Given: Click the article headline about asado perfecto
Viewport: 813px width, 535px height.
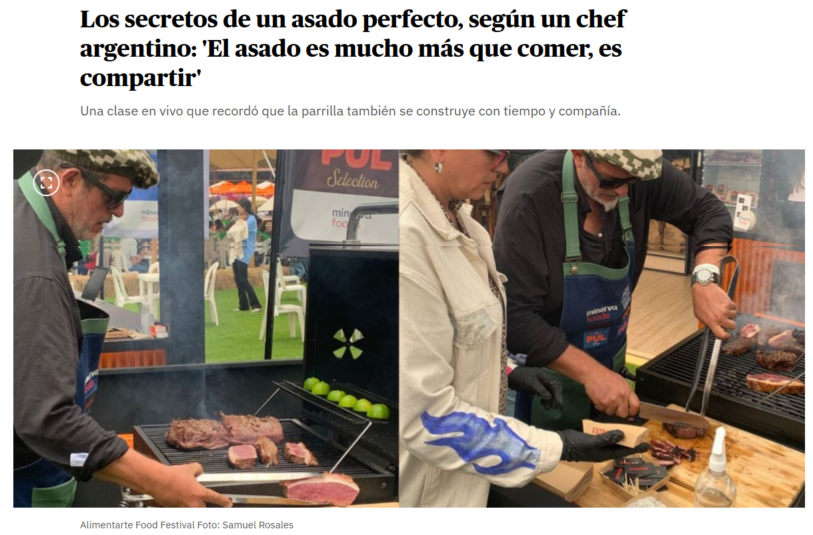Looking at the screenshot, I should 353,49.
